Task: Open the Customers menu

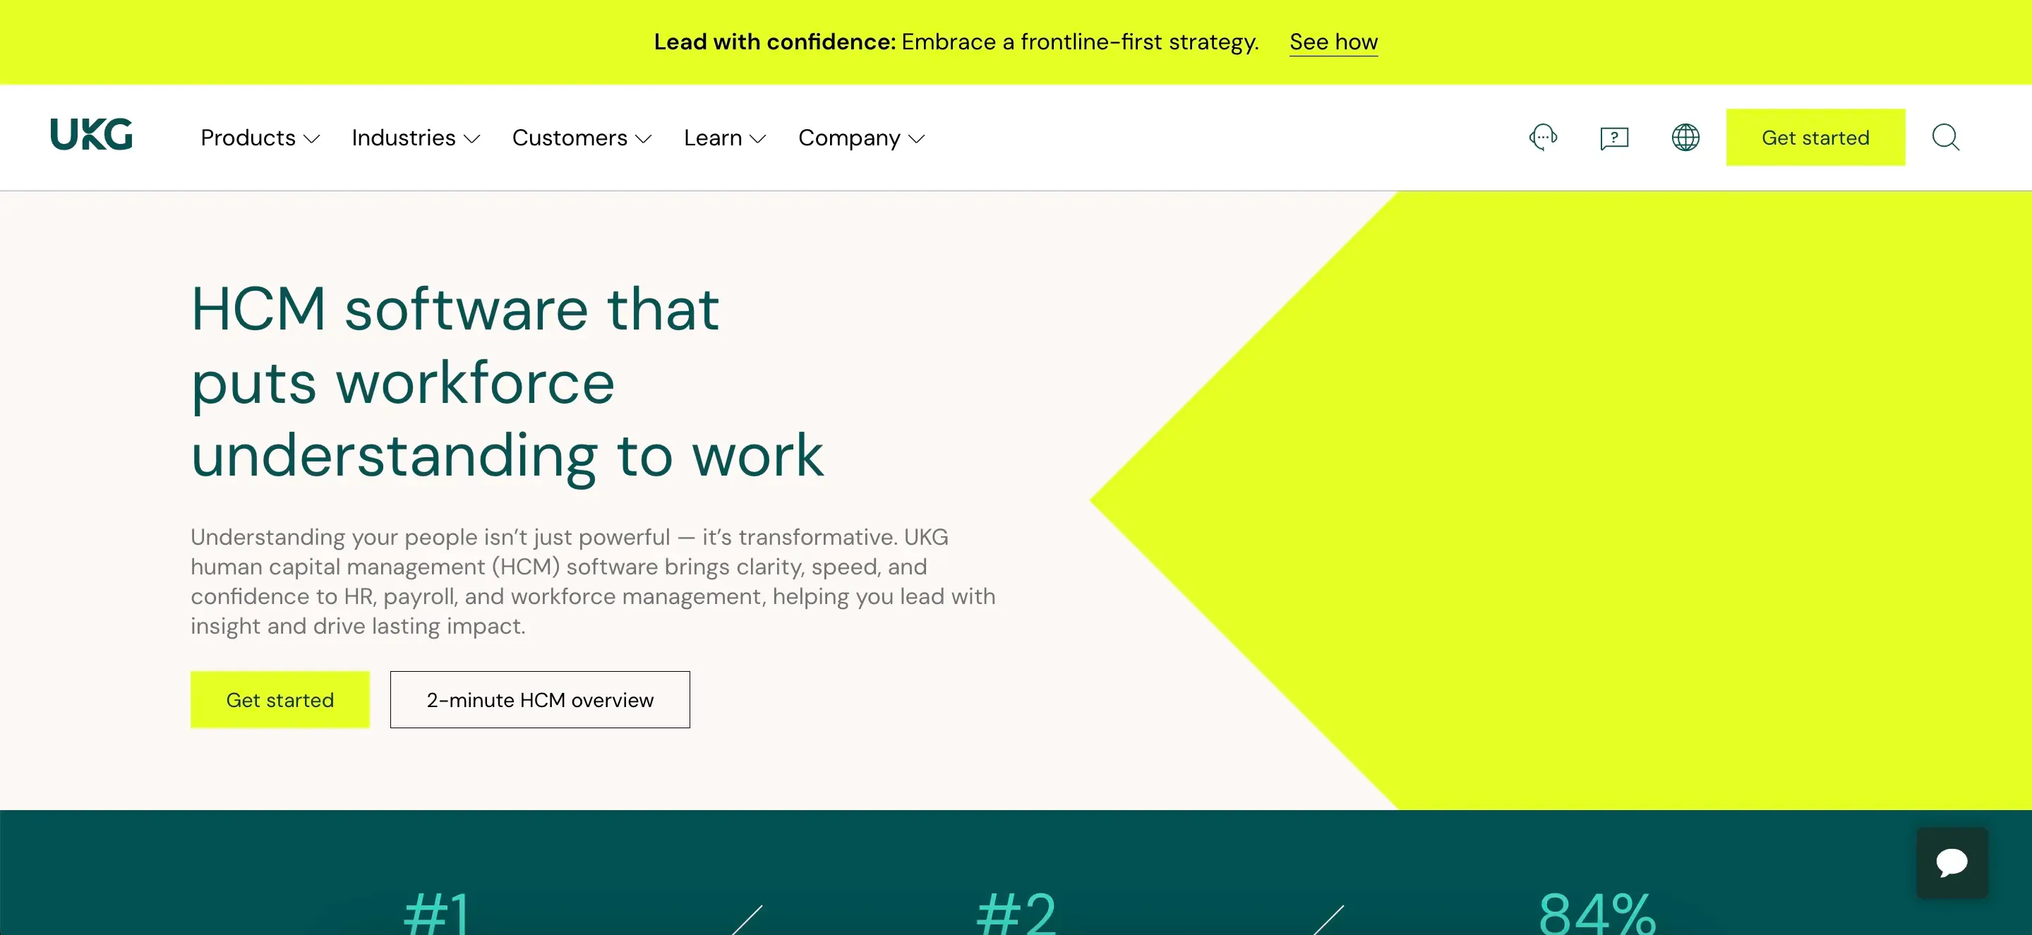Action: pos(570,138)
